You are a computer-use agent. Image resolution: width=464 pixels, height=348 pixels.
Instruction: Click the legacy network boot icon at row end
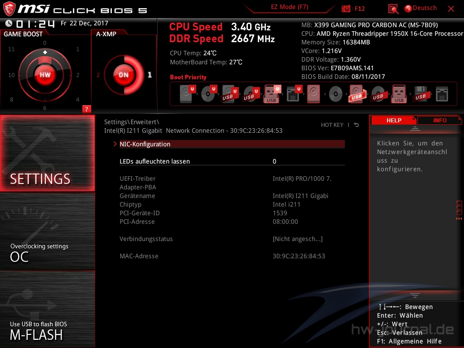pos(442,94)
